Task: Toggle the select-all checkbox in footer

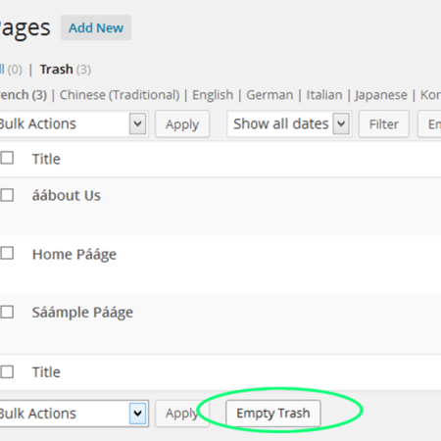Action: [x=7, y=371]
